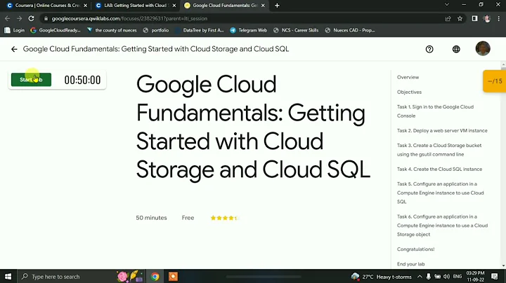Jump to Overview section
The width and height of the screenshot is (506, 283).
point(408,77)
